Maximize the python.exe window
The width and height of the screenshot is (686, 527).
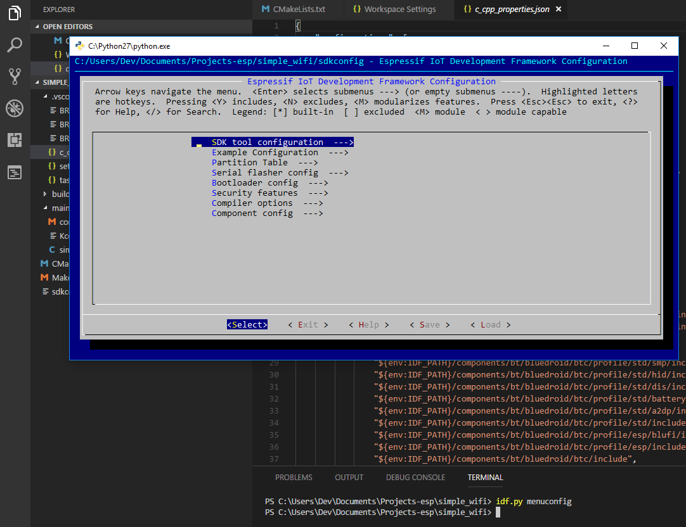(x=635, y=46)
